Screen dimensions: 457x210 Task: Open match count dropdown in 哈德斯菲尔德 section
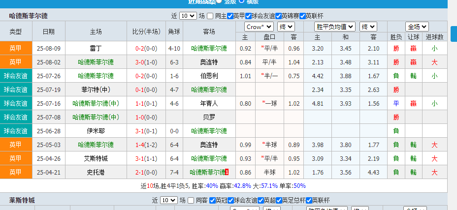(188, 16)
